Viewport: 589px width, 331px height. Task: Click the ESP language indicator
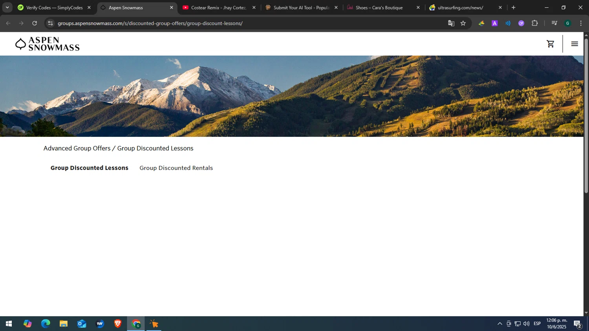click(x=537, y=324)
